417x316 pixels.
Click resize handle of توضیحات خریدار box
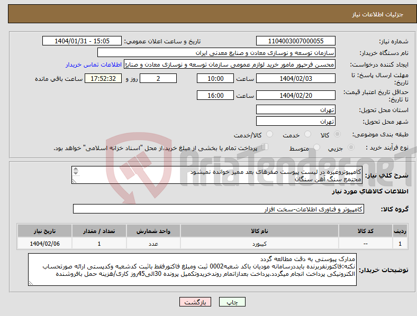(31, 283)
